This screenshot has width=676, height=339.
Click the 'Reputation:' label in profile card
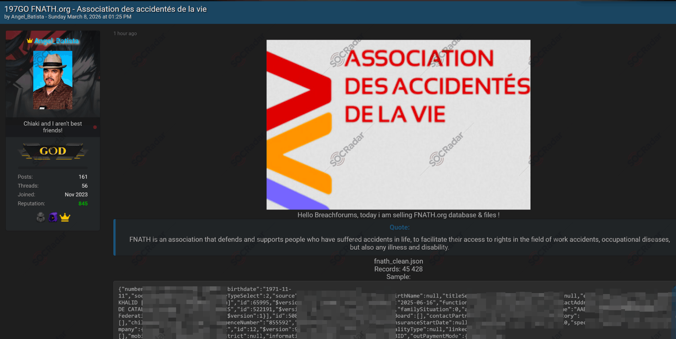(x=31, y=204)
